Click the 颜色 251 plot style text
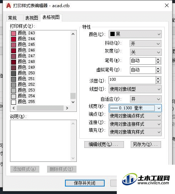 tap(26, 79)
